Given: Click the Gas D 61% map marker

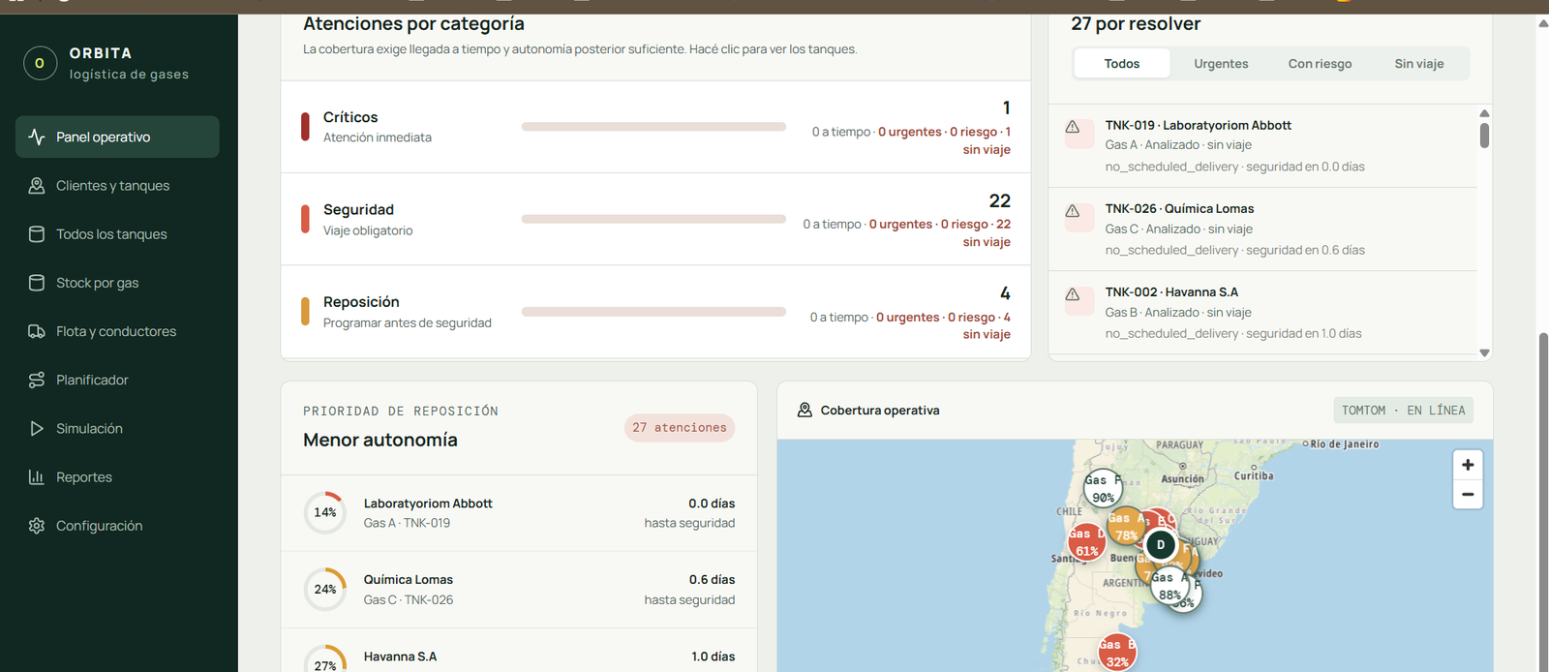Looking at the screenshot, I should (1086, 542).
